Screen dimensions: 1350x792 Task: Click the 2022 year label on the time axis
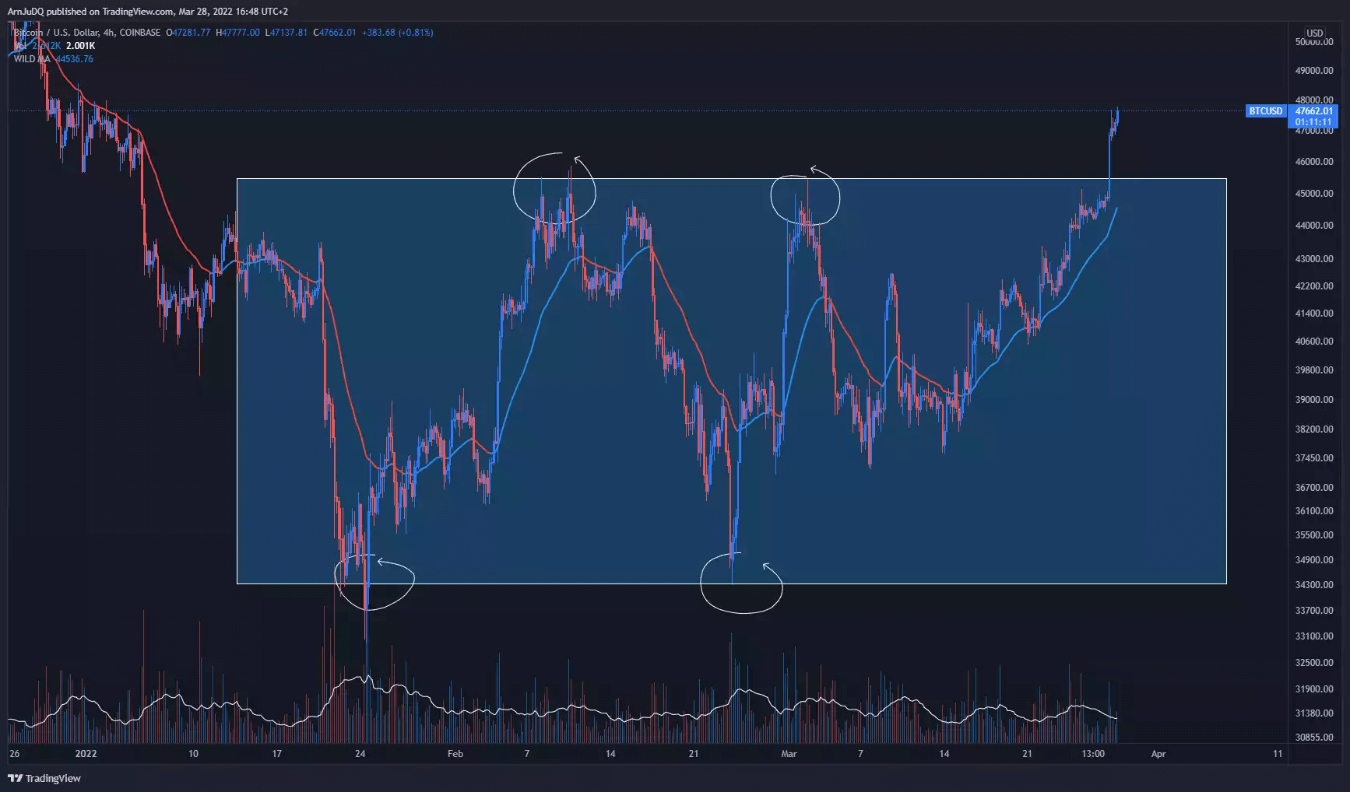tap(86, 754)
